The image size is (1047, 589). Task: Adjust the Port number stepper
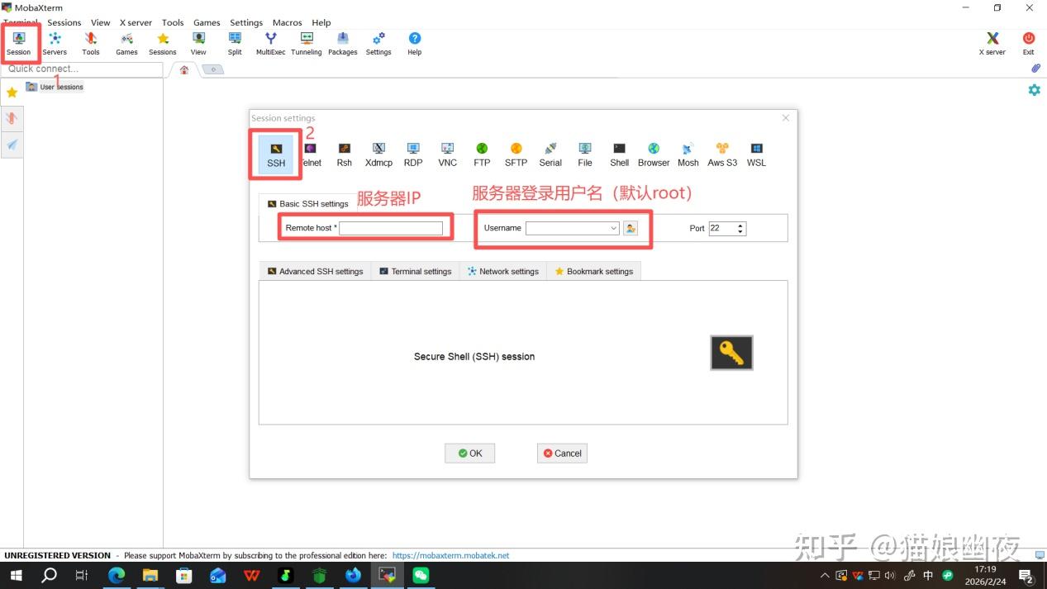point(740,228)
